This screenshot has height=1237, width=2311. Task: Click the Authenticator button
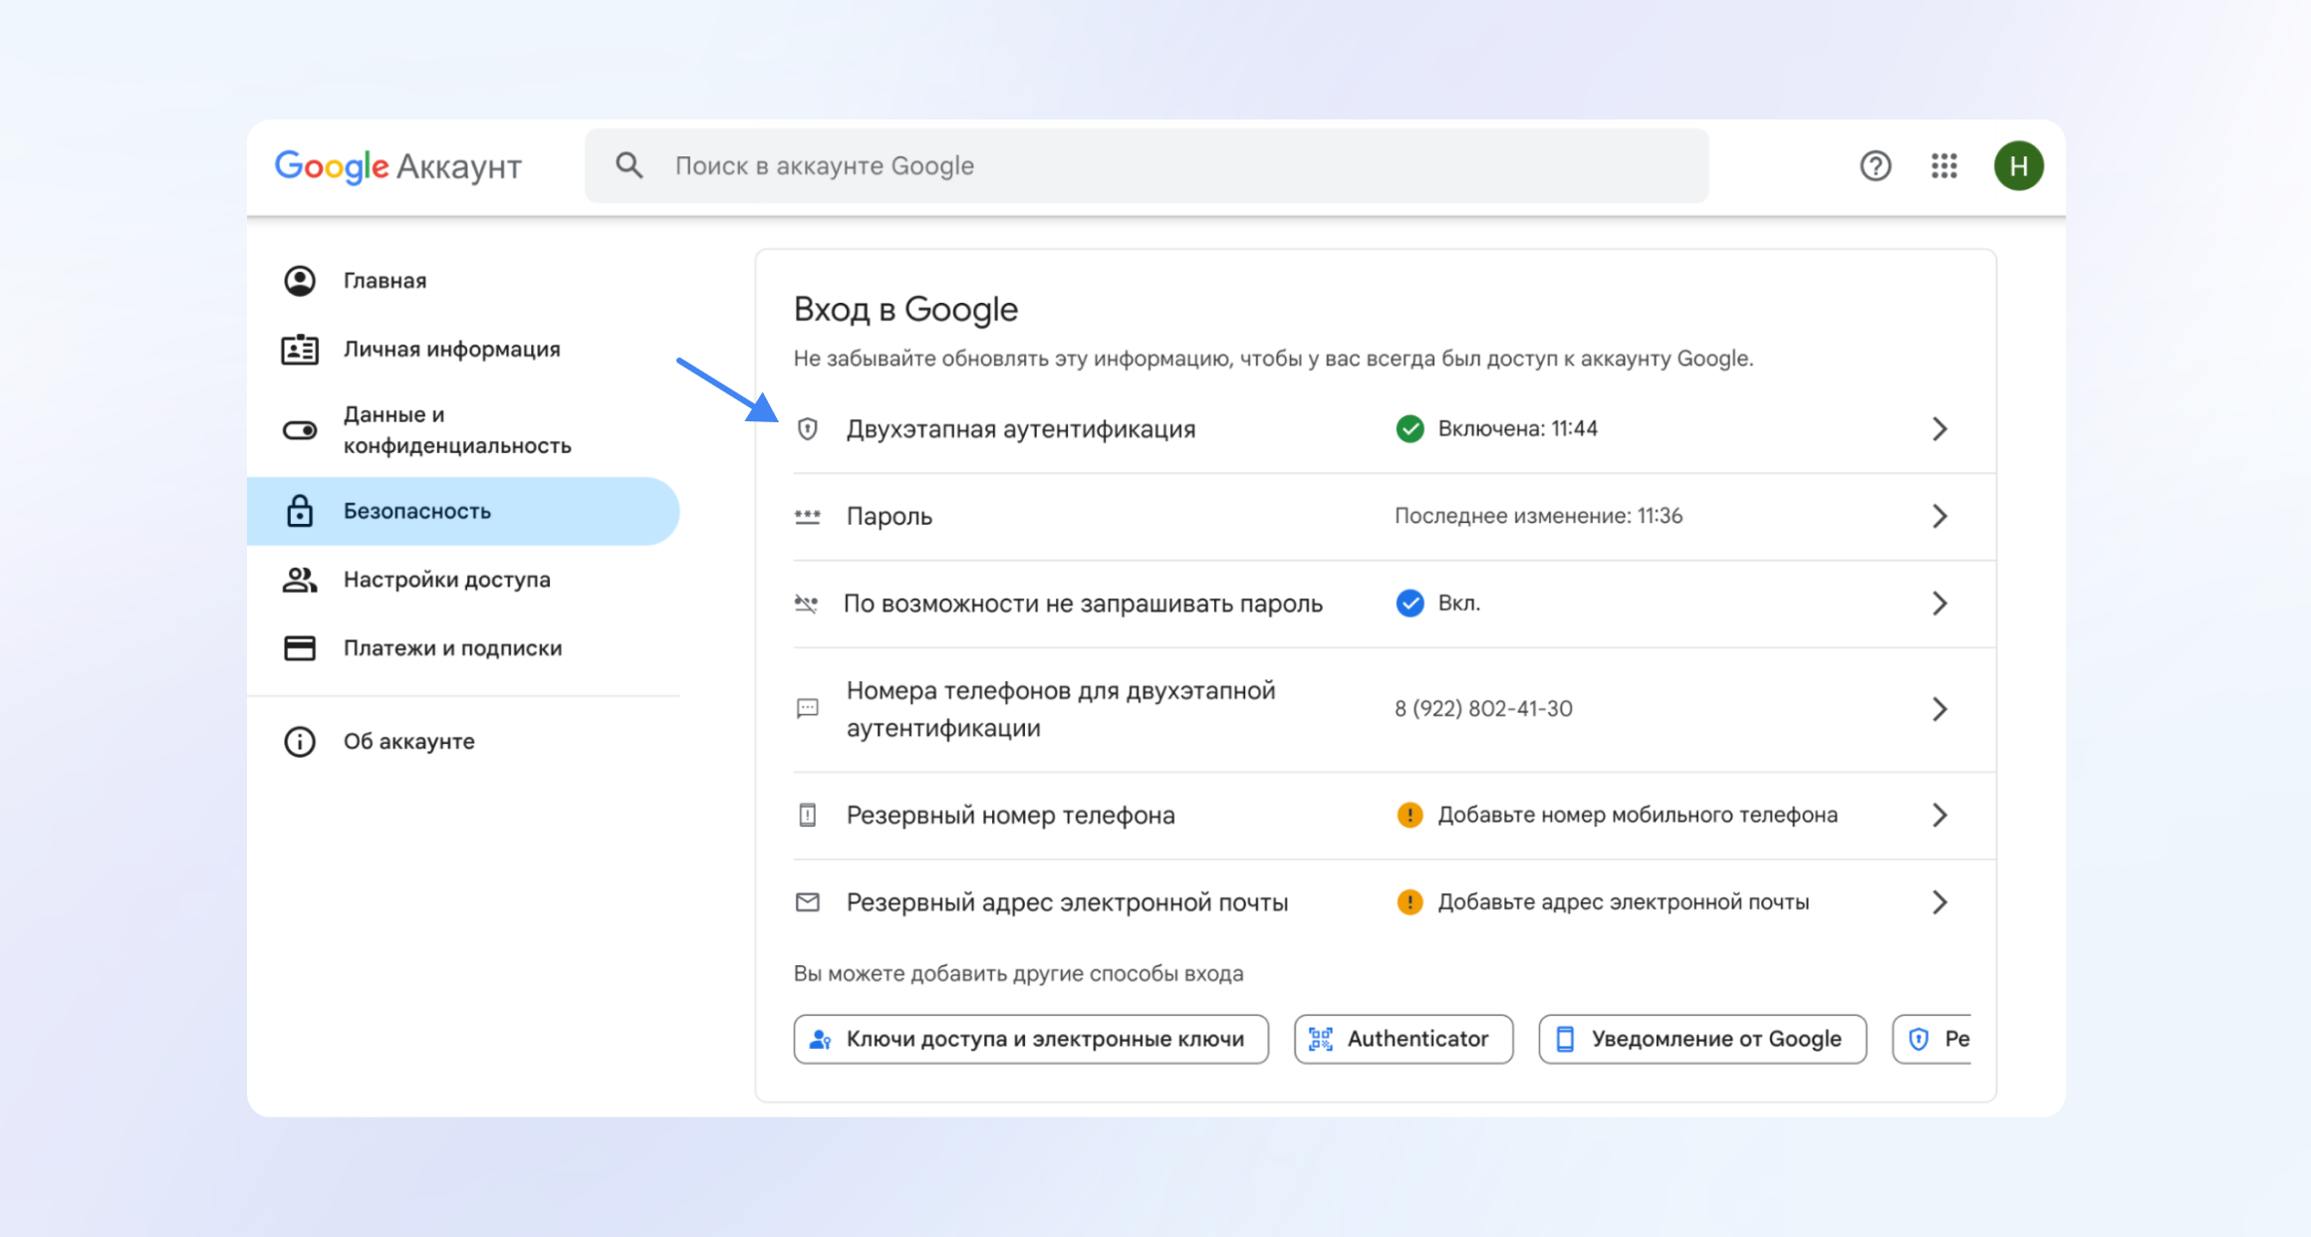click(x=1404, y=1039)
